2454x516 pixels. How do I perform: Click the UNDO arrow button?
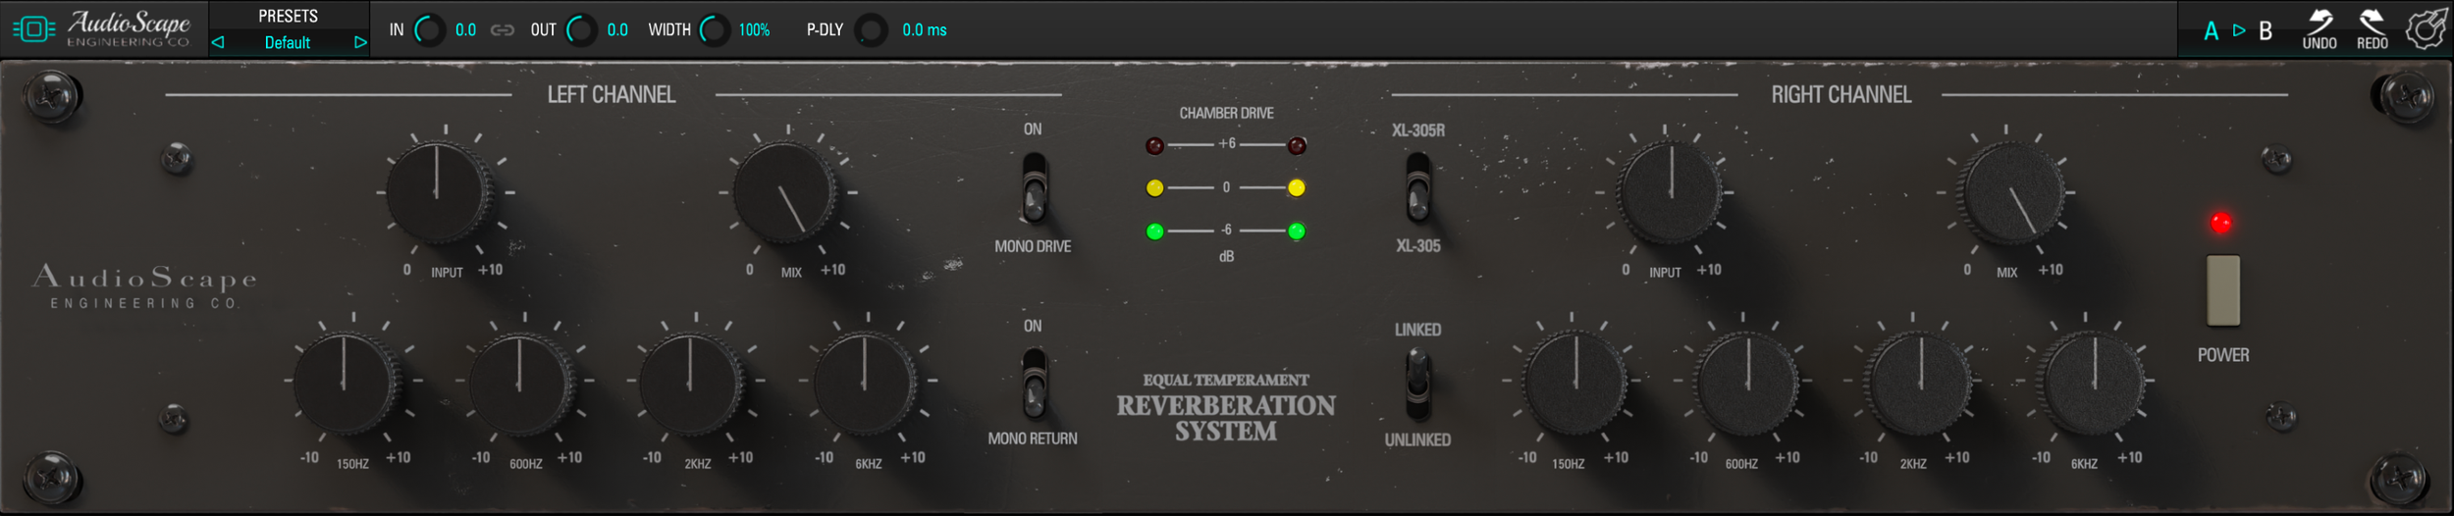[x=2320, y=29]
